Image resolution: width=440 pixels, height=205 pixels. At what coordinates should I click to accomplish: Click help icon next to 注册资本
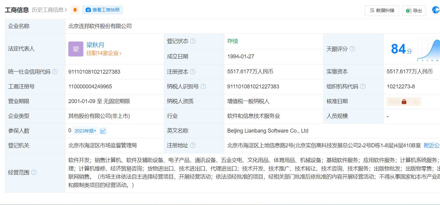pyautogui.click(x=193, y=72)
